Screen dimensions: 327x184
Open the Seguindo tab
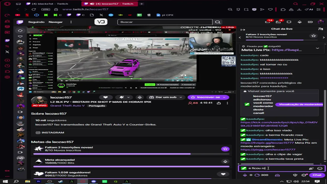tap(36, 22)
